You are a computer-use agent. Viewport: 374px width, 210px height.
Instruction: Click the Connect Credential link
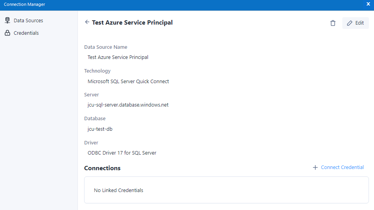coord(342,167)
